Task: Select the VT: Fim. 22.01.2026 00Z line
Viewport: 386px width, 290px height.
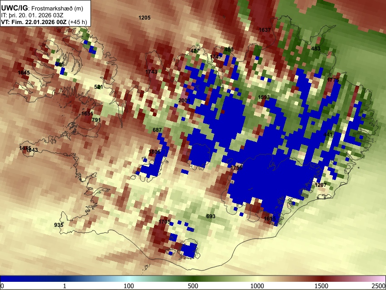Action: click(x=34, y=22)
